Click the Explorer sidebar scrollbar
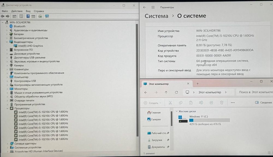This screenshot has height=157, width=273. coord(171,118)
